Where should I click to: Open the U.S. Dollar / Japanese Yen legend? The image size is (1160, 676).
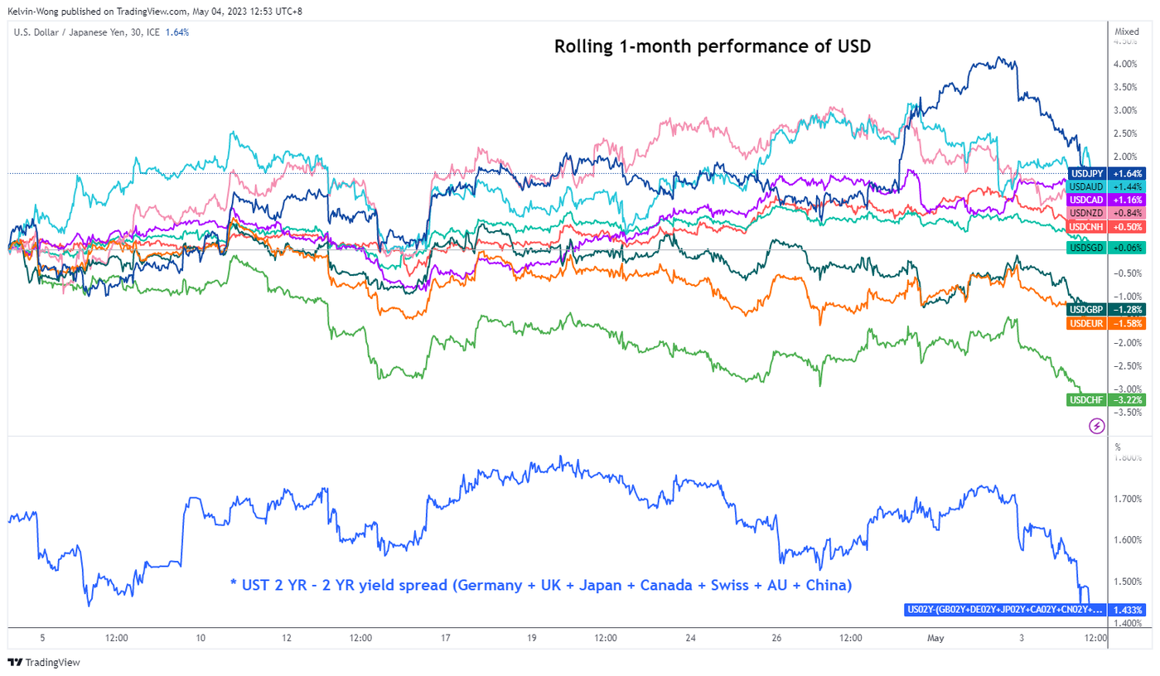click(81, 32)
